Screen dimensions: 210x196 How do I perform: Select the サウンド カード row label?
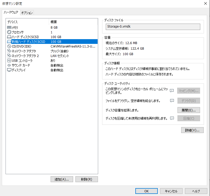pyautogui.click(x=21, y=65)
